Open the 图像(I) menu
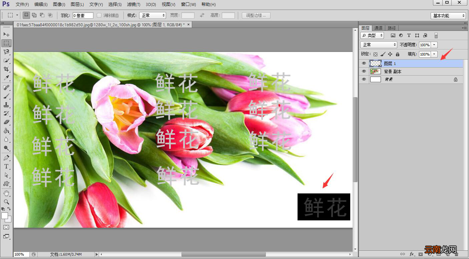The image size is (469, 259). click(59, 4)
